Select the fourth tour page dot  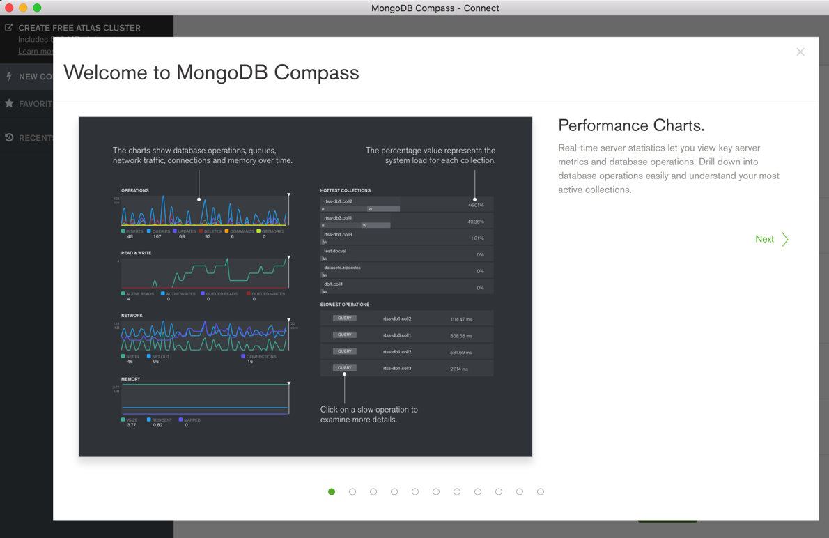[x=394, y=491]
